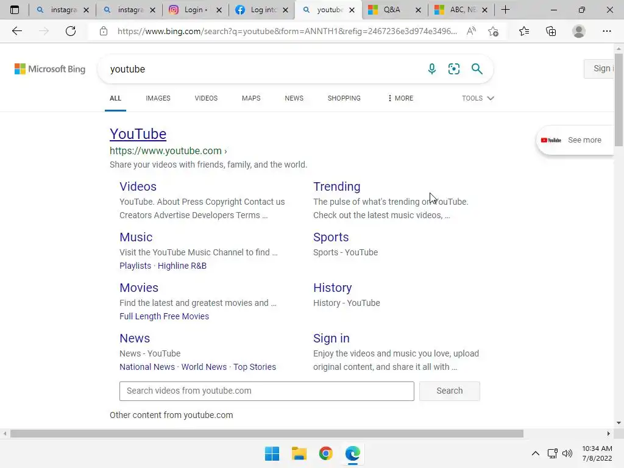Close the Instagram Login tab
The height and width of the screenshot is (468, 624).
tap(219, 10)
